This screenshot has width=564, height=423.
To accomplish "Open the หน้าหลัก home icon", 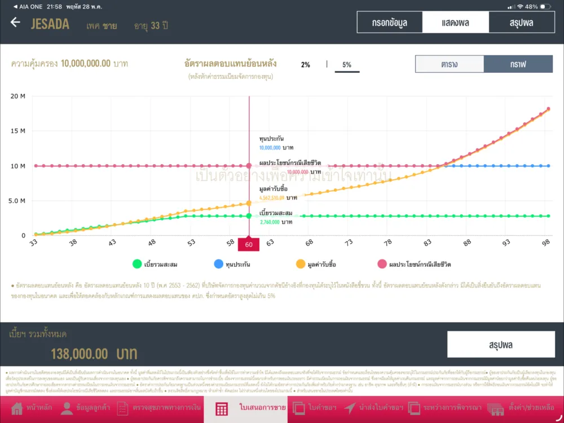I will (x=17, y=408).
